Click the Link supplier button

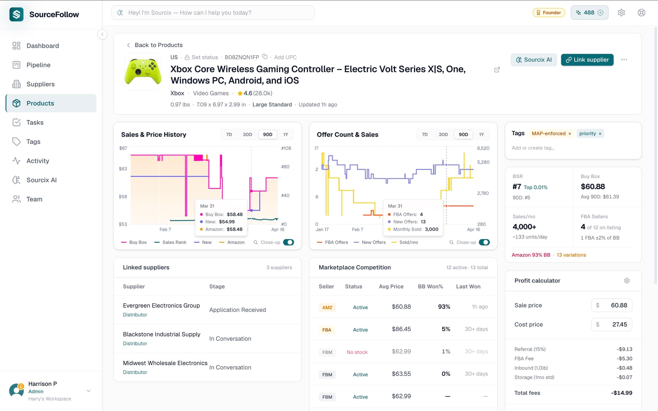coord(587,60)
